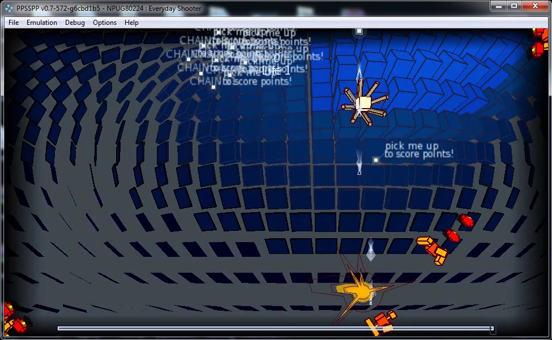Image resolution: width=552 pixels, height=340 pixels.
Task: Click the 'pick me up to score points!' text
Action: click(x=419, y=150)
